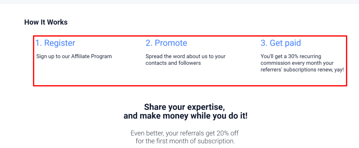Select the "contacts and followers" text line

click(x=173, y=63)
